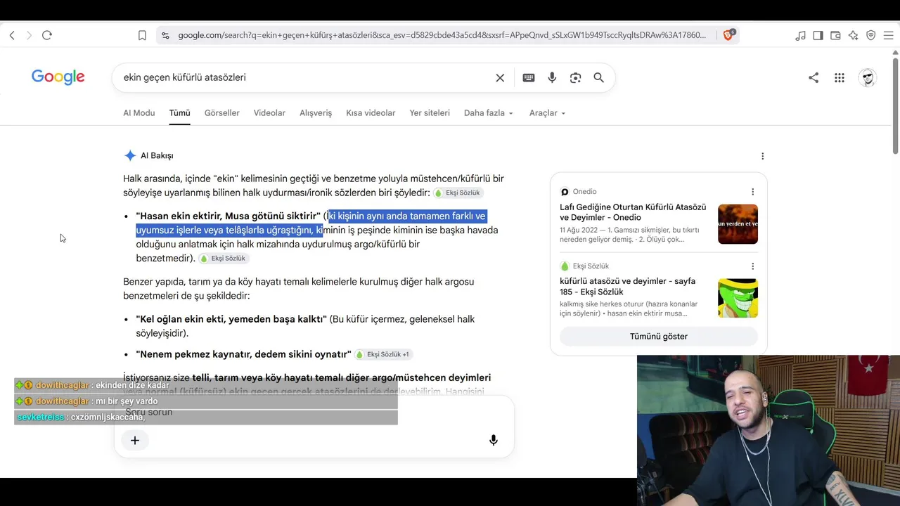This screenshot has height=506, width=900.
Task: Clear the search query with X
Action: (500, 78)
